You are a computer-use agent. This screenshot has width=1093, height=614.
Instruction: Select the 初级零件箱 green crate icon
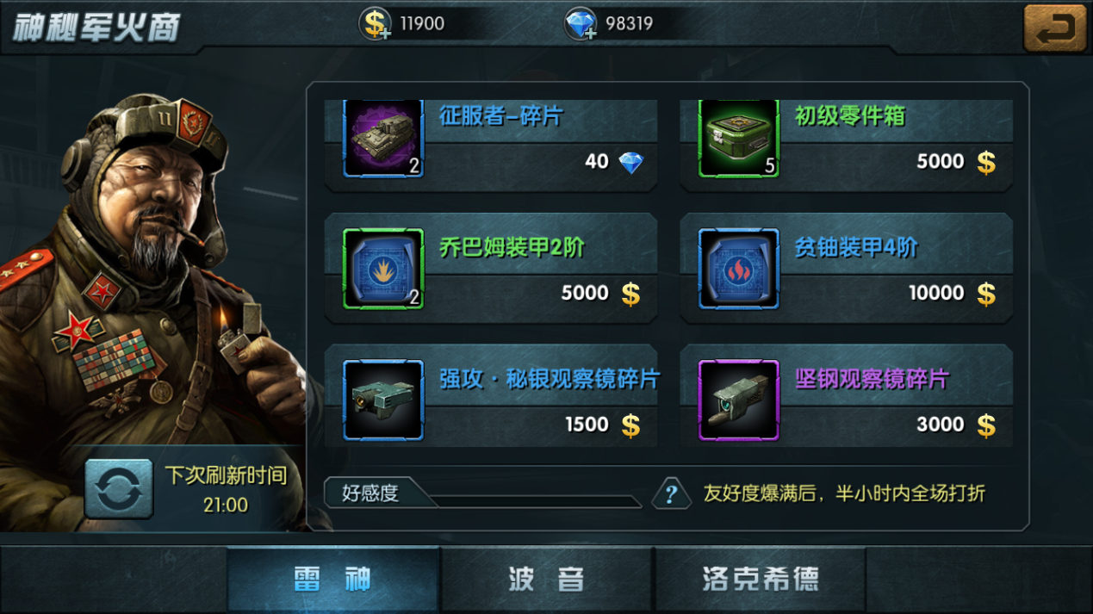[738, 138]
